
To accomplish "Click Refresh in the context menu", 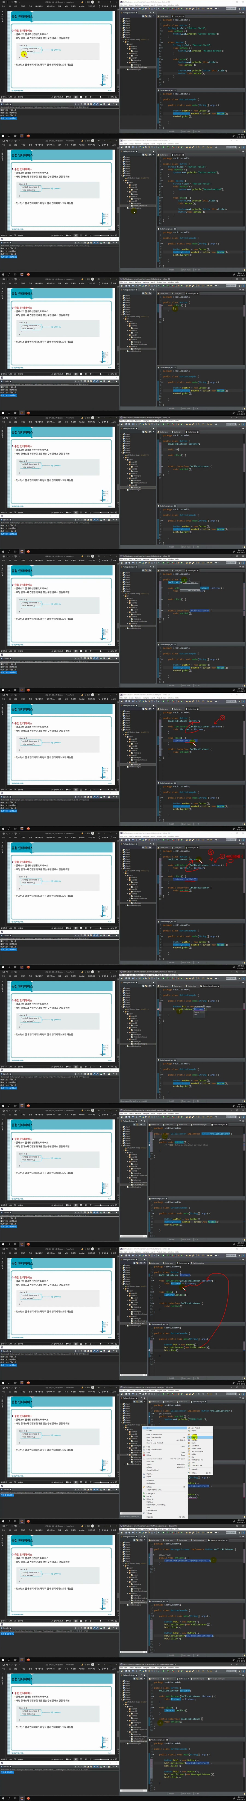I will tap(149, 1487).
